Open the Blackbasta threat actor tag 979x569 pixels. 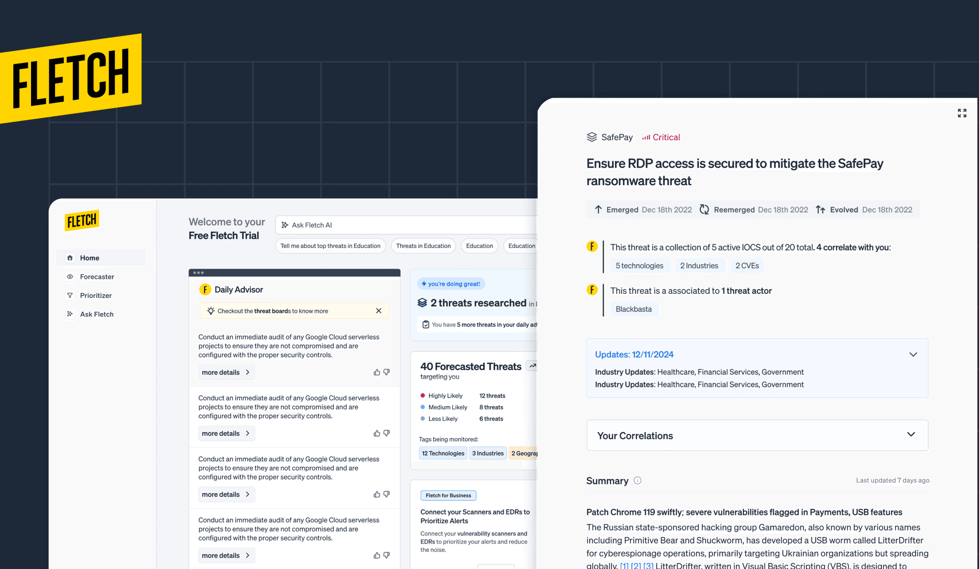tap(634, 309)
